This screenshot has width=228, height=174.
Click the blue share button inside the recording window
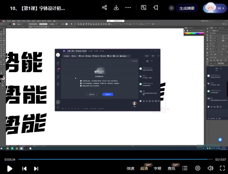tap(107, 94)
